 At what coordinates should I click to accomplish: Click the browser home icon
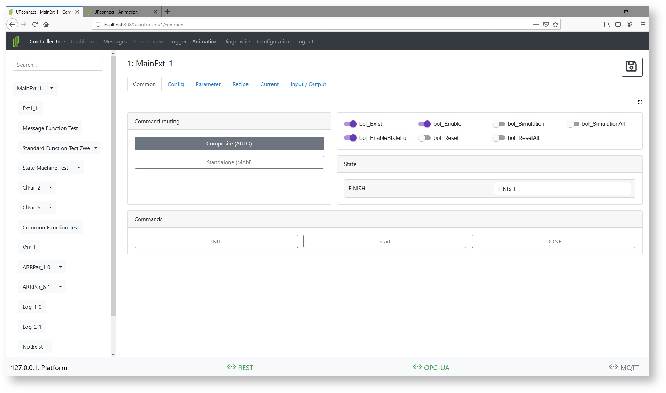(46, 24)
